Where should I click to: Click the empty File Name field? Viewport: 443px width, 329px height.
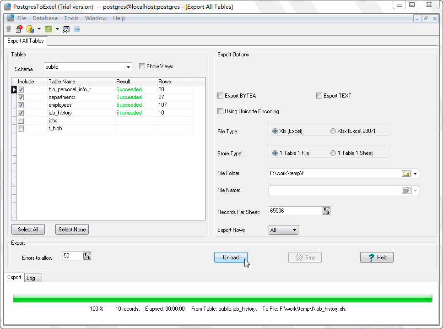(x=335, y=190)
